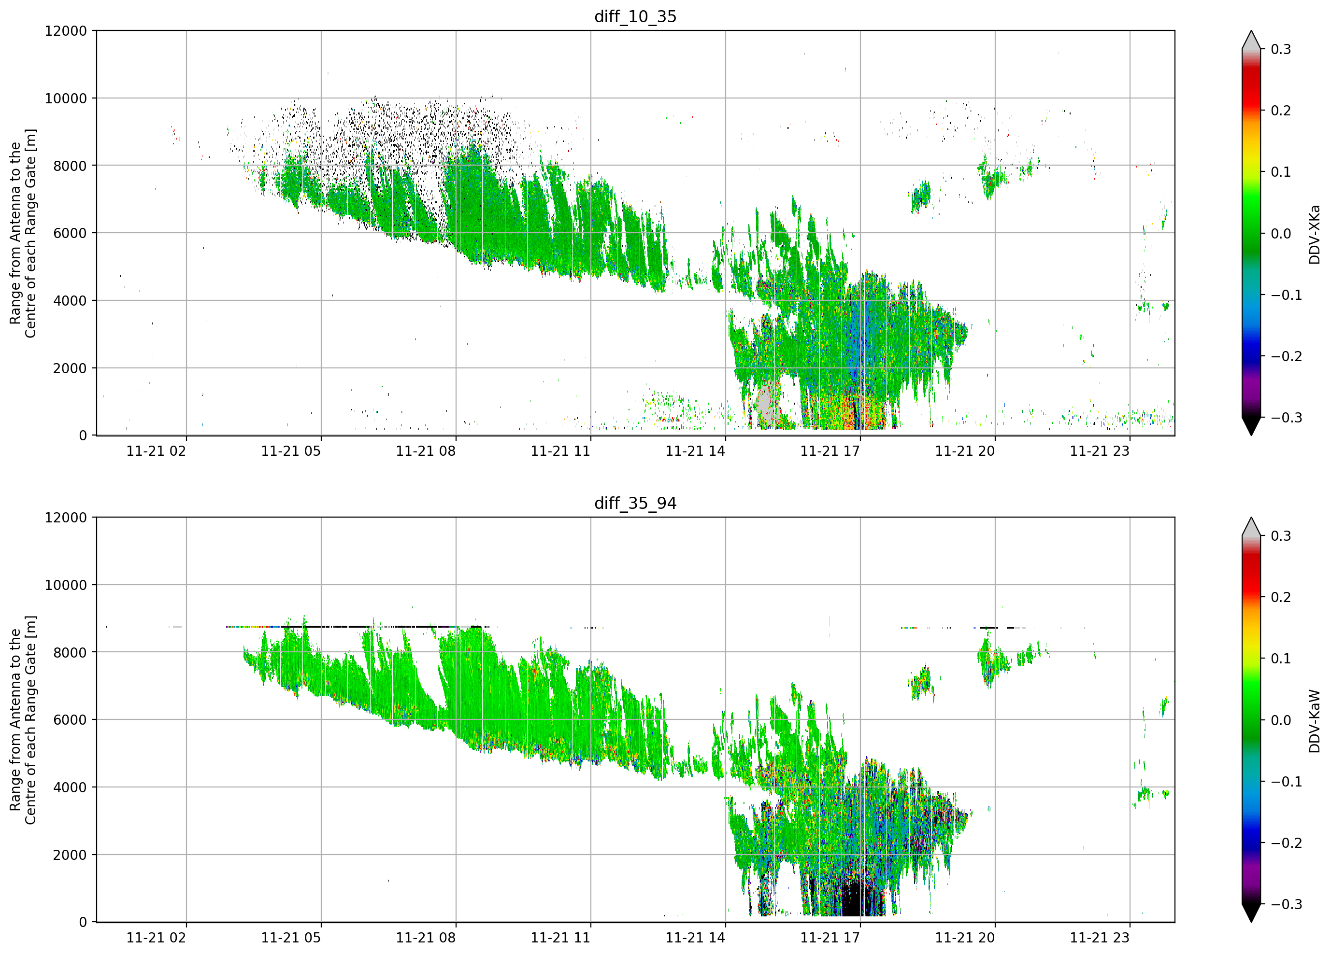The image size is (1331, 955).
Task: Click the 4000 tick on diff_10_35 y-axis
Action: pyautogui.click(x=70, y=300)
